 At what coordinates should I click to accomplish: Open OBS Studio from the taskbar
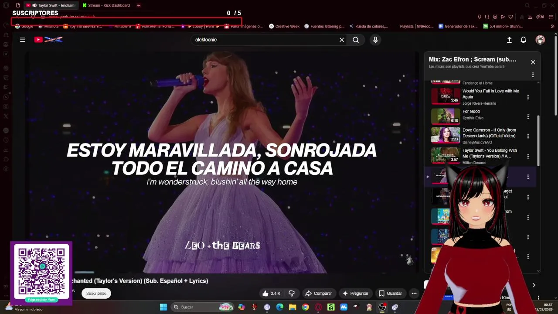point(382,307)
